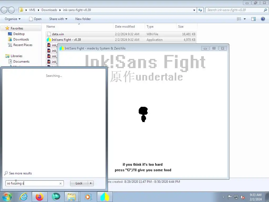Open the Internet Explorer taskbar icon

click(23, 197)
